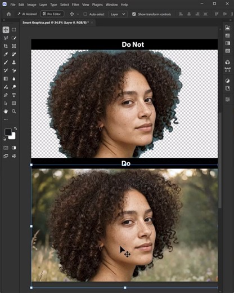Open the File menu
Viewport: 234px width, 293px height.
coord(13,5)
